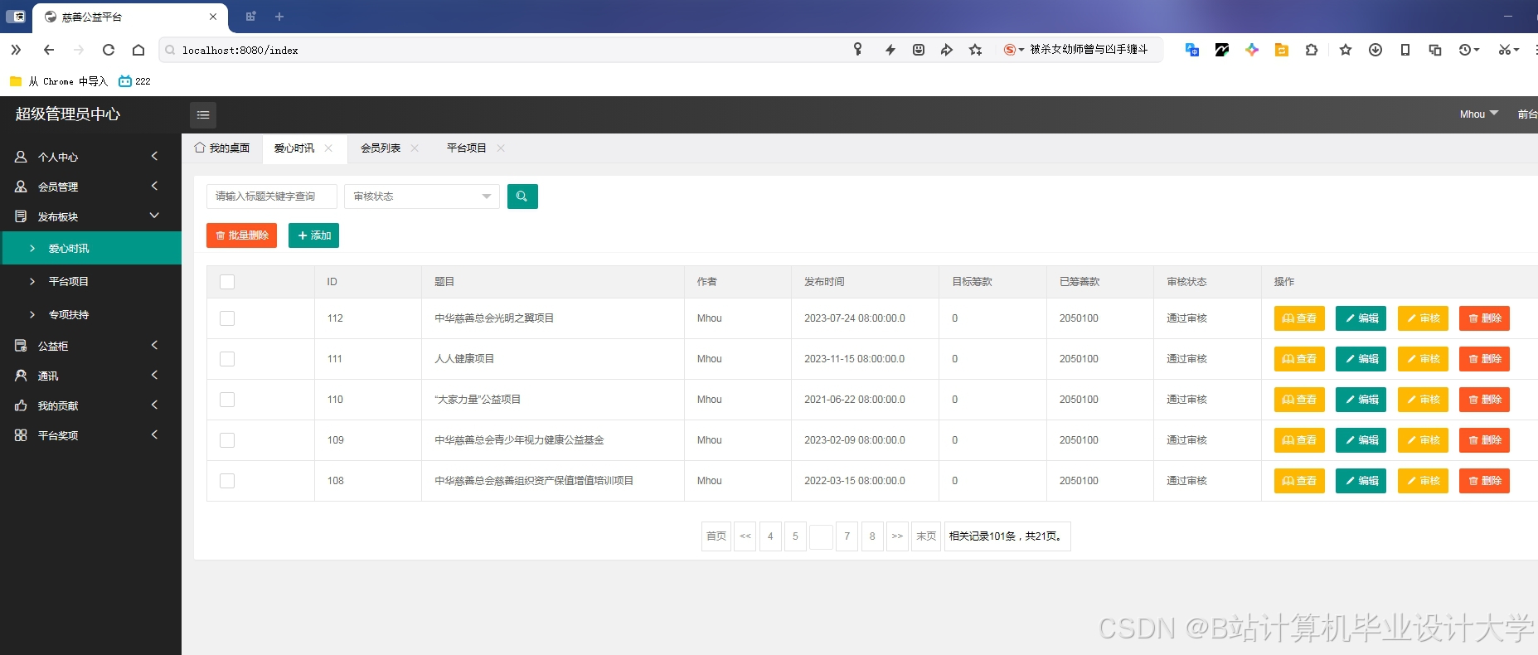Image resolution: width=1538 pixels, height=655 pixels.
Task: Close the 平台项目 tab with its X
Action: [501, 148]
